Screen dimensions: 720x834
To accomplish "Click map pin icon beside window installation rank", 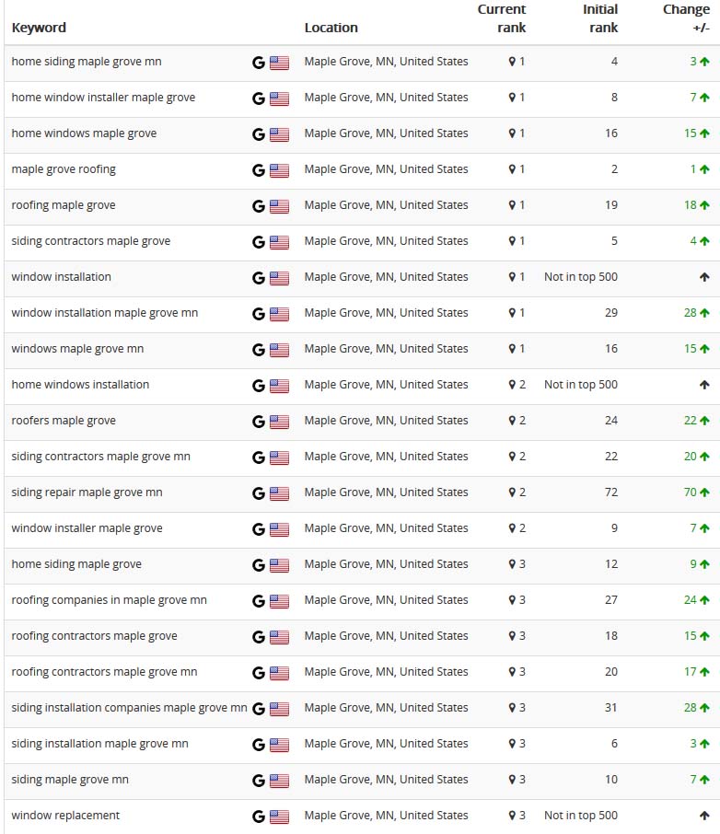I will coord(513,277).
